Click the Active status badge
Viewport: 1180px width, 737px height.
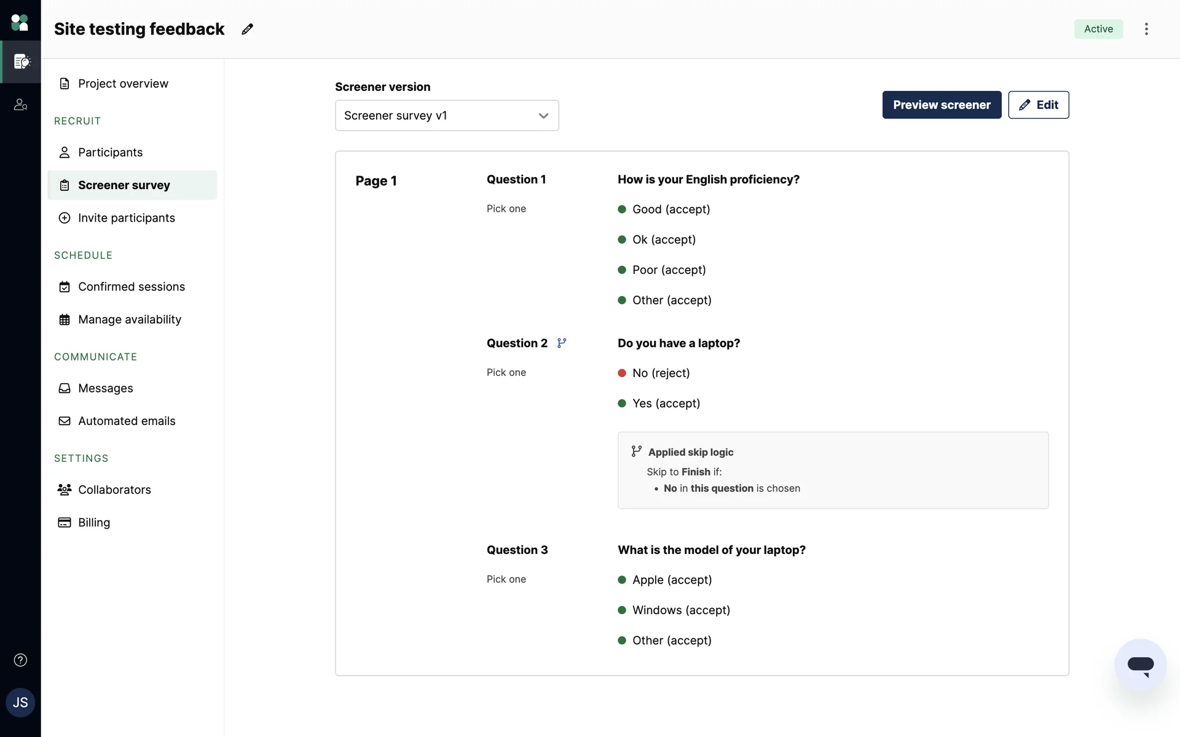point(1098,29)
